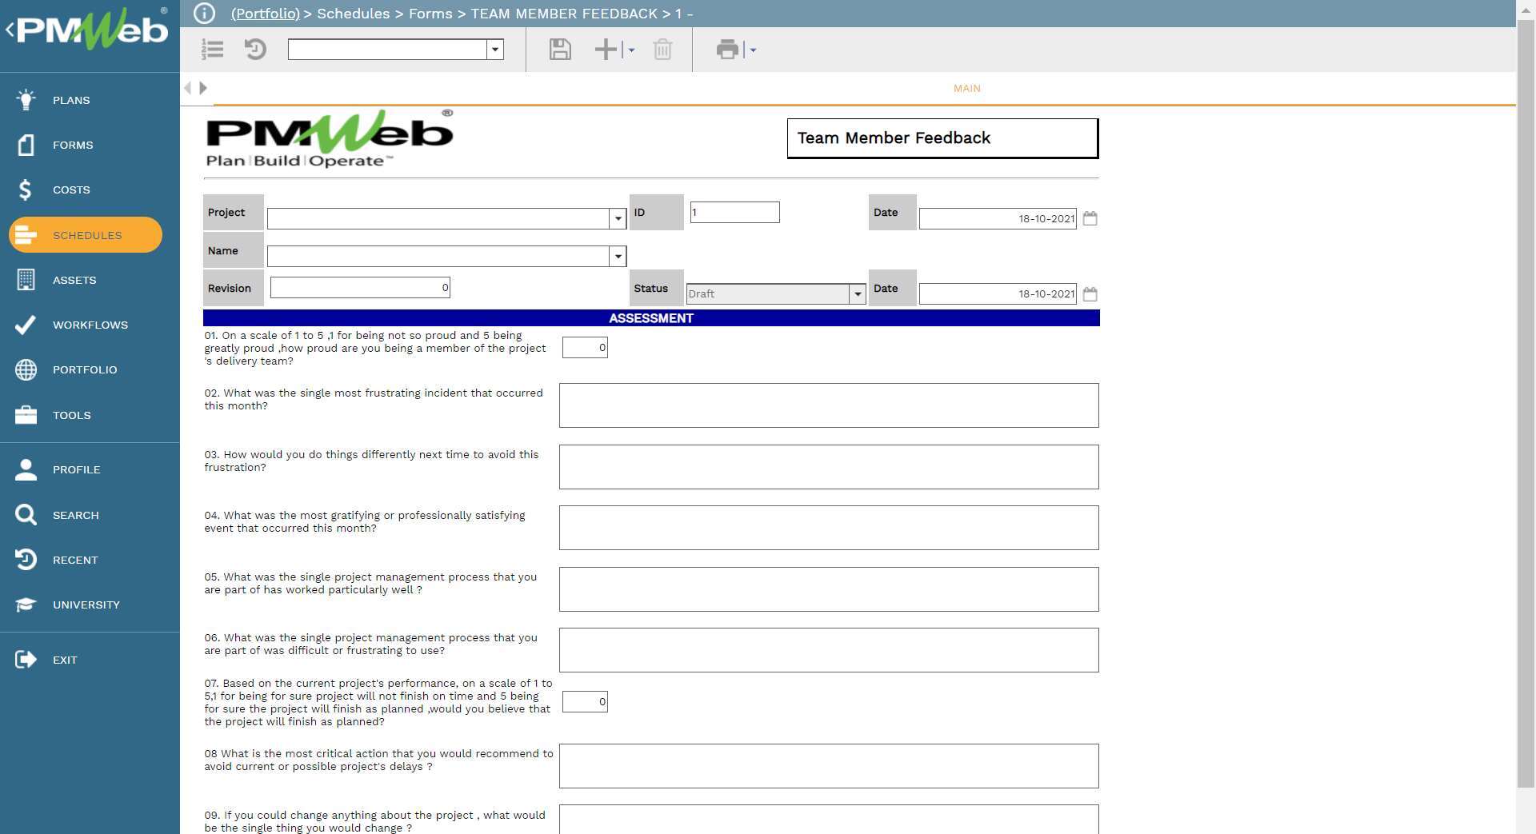Open the Status dropdown

coord(858,293)
